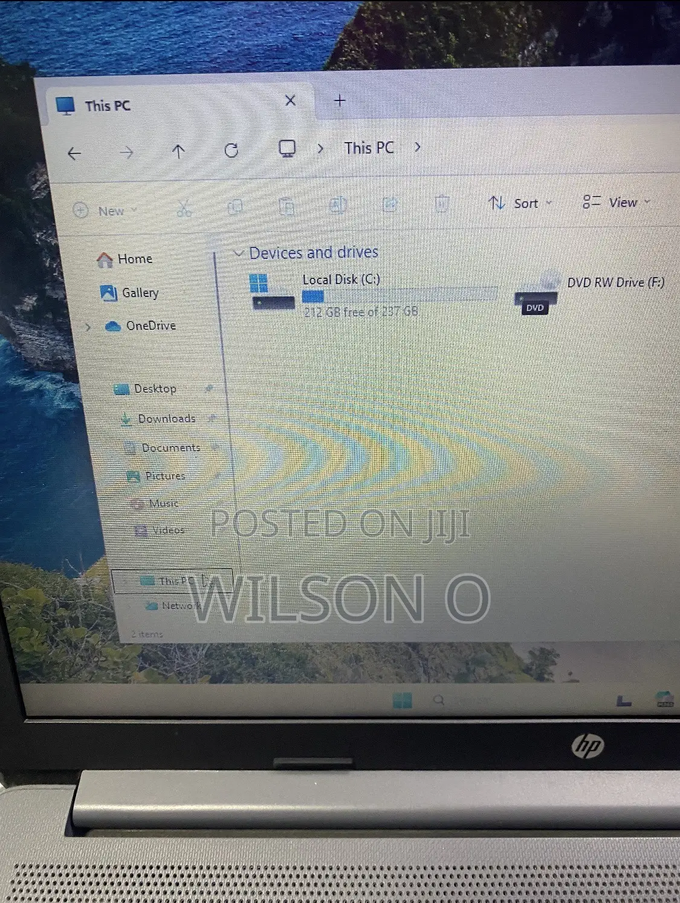Image resolution: width=680 pixels, height=903 pixels.
Task: Click the Local Disk (C:) label
Action: click(x=342, y=279)
